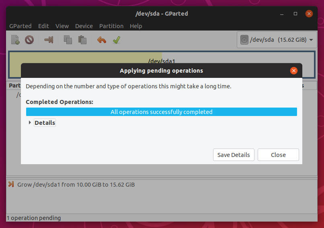
Task: Click the completed operations progress bar
Action: tap(161, 112)
